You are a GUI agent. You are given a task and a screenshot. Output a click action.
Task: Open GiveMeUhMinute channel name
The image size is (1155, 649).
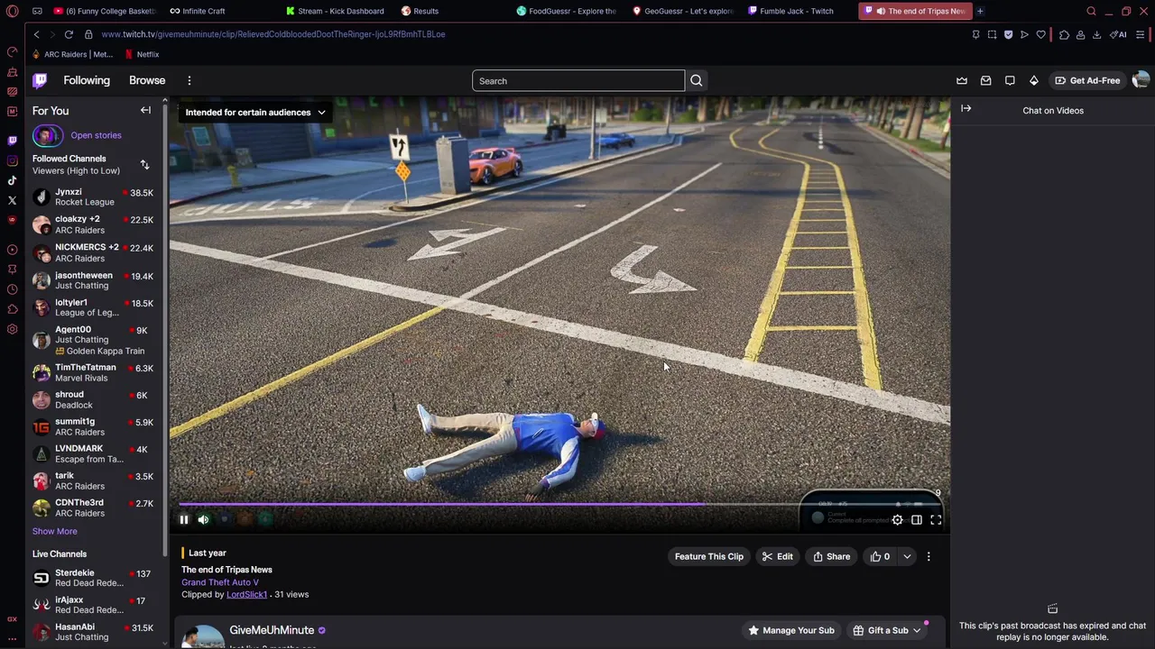[x=272, y=630]
